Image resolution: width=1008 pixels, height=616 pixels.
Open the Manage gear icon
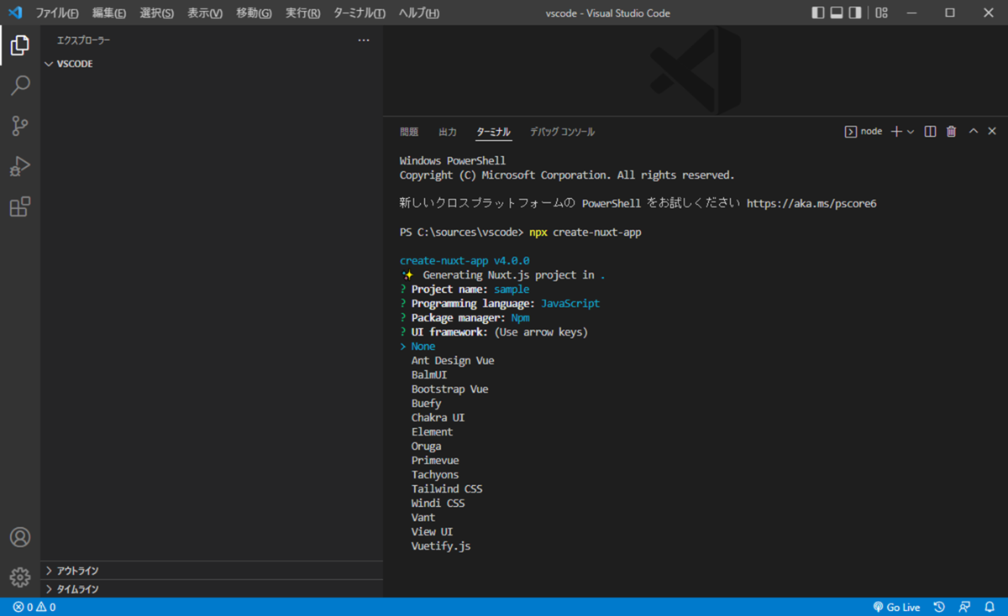[x=20, y=577]
